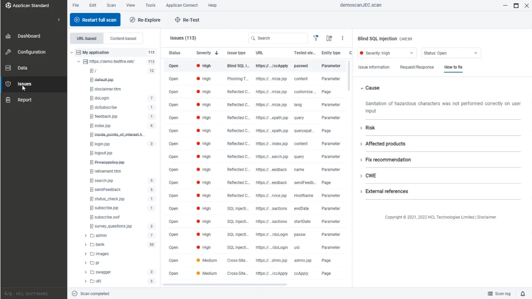Click the Restart full scan button
The image size is (532, 299).
click(95, 20)
